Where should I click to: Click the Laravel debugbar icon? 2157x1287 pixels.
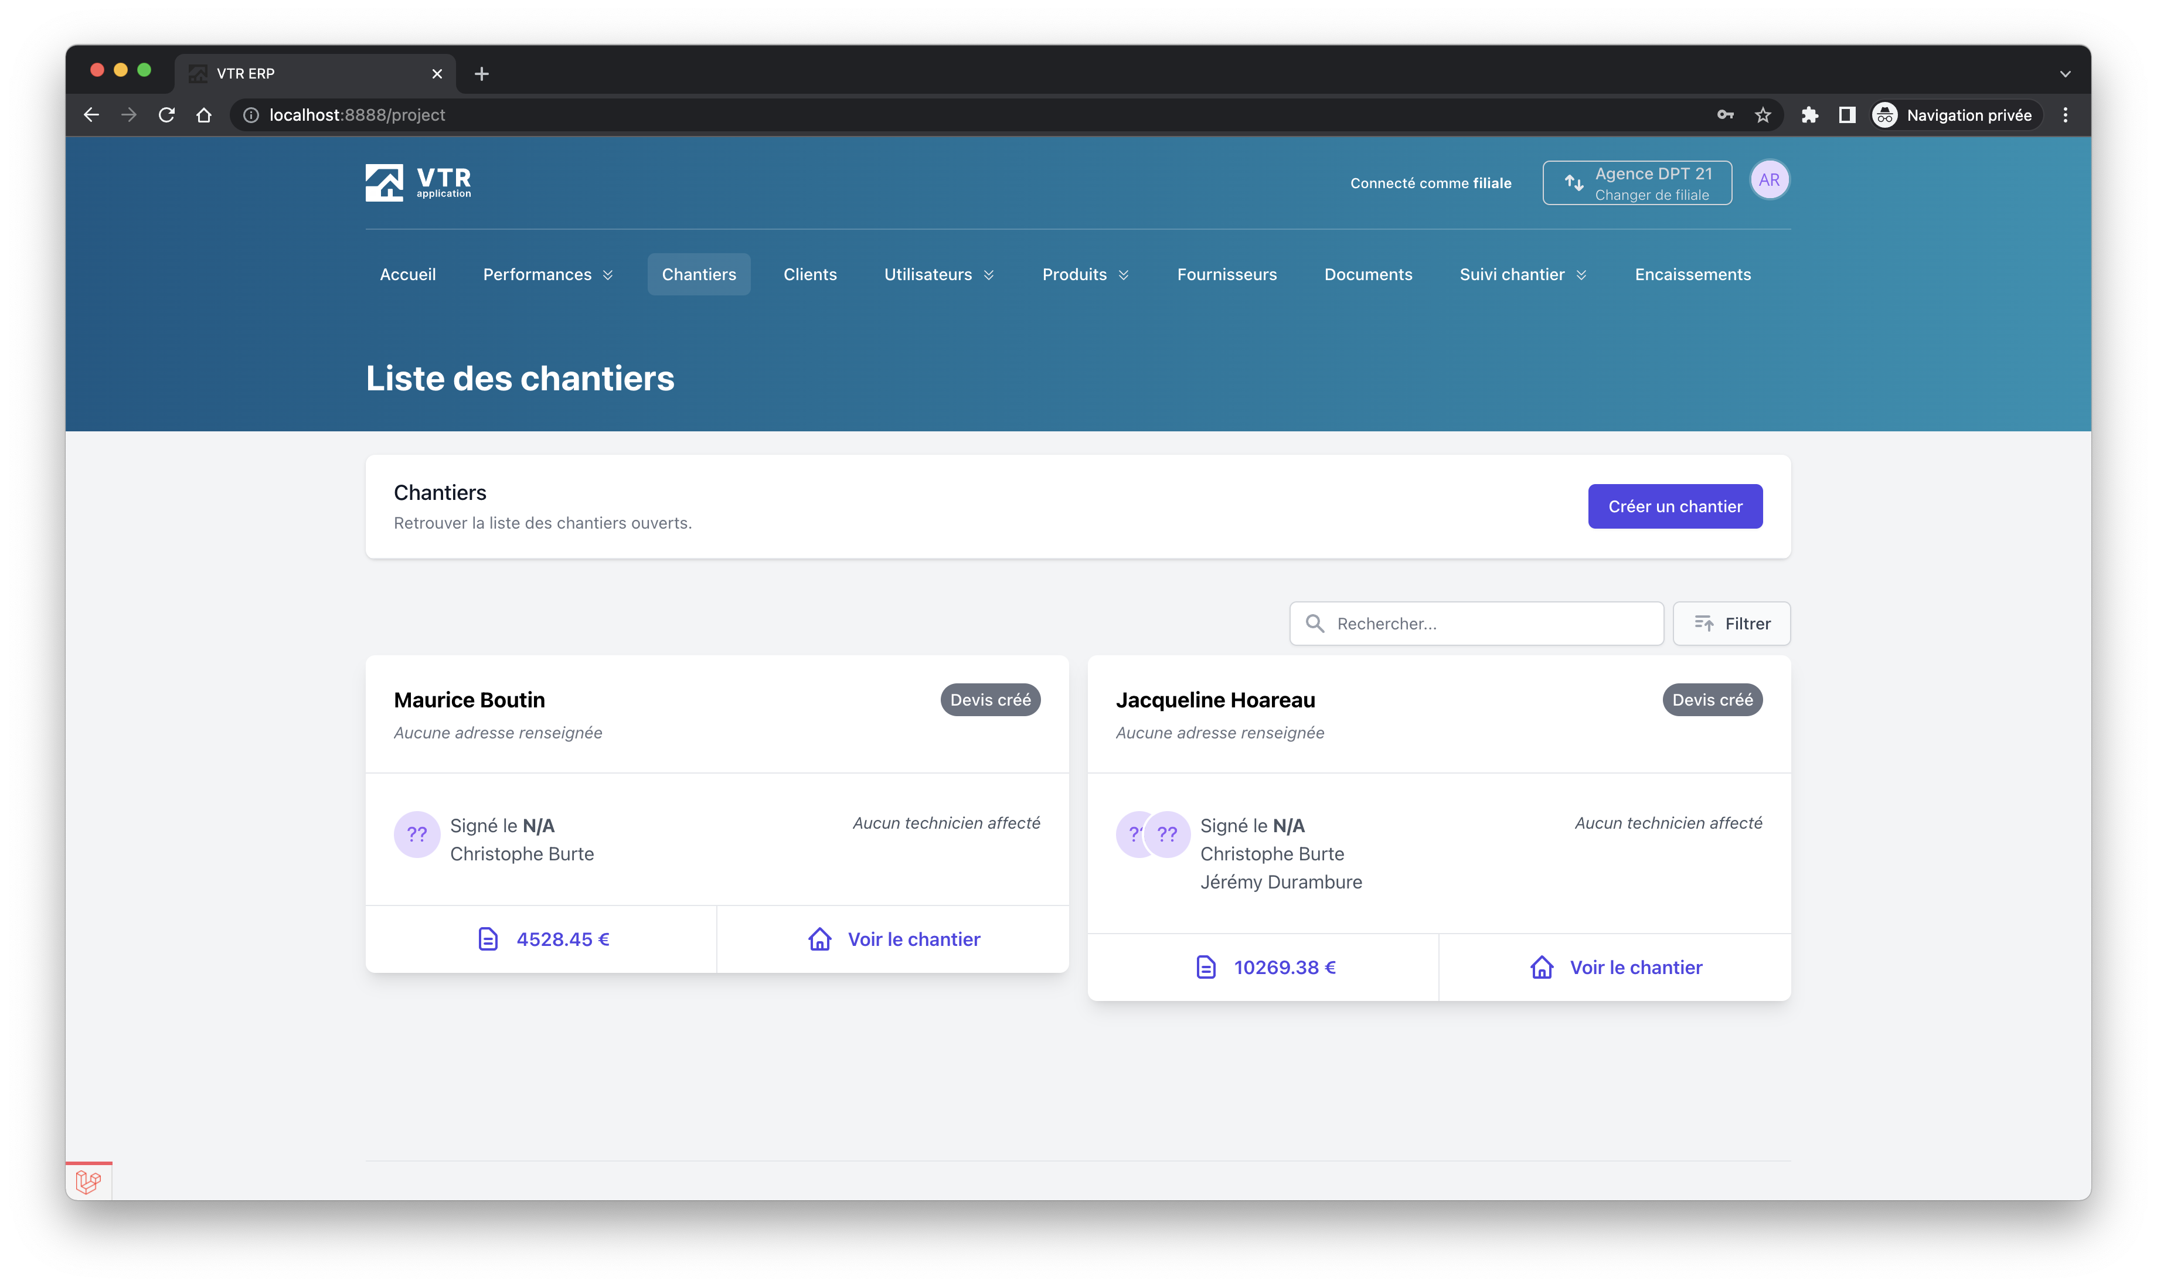point(89,1181)
